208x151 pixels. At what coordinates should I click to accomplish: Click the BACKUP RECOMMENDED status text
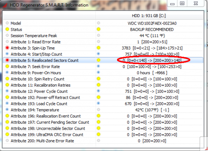152,30
